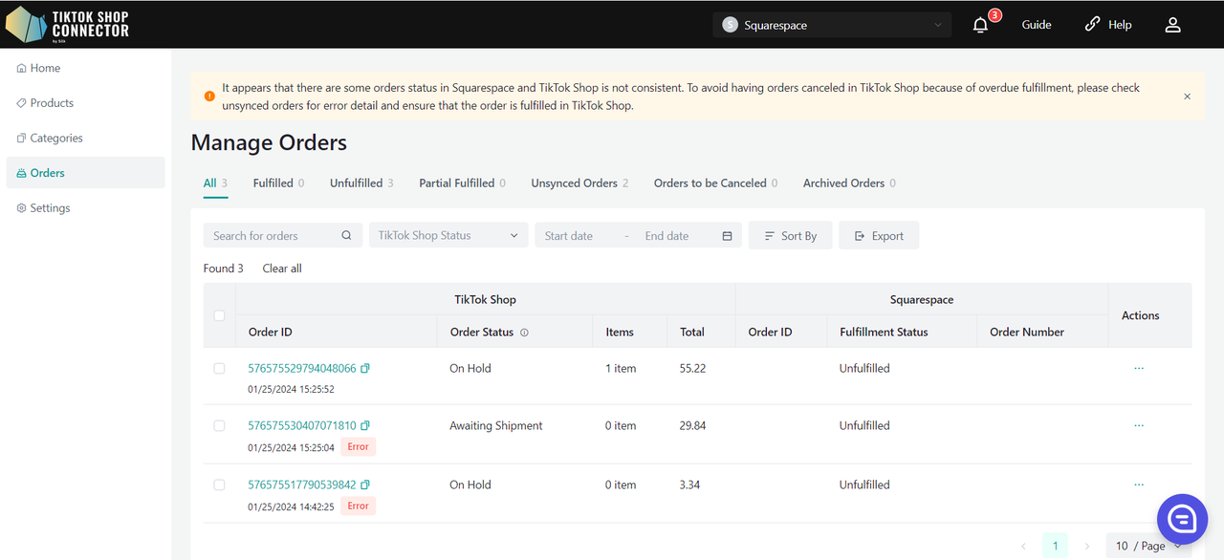Click the 01/25/2024 14:42:25 timestamp
This screenshot has width=1224, height=560.
[x=291, y=506]
